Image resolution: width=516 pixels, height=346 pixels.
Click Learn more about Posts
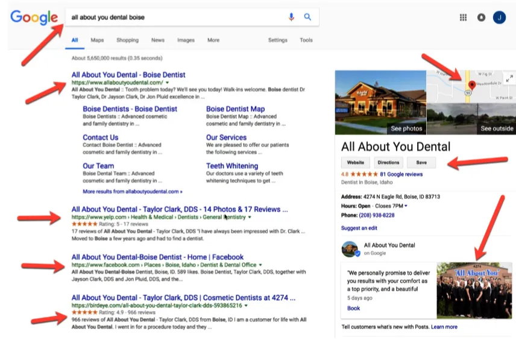[444, 327]
